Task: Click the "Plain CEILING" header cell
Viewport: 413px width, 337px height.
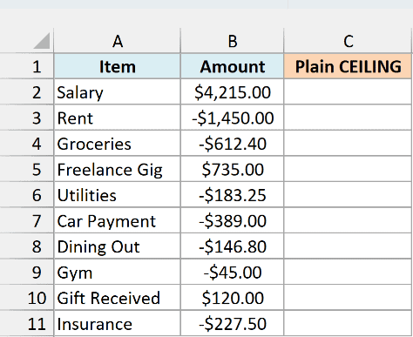Action: click(348, 66)
